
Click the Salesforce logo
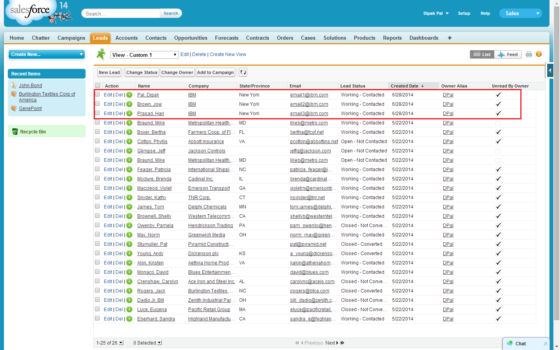pos(30,12)
